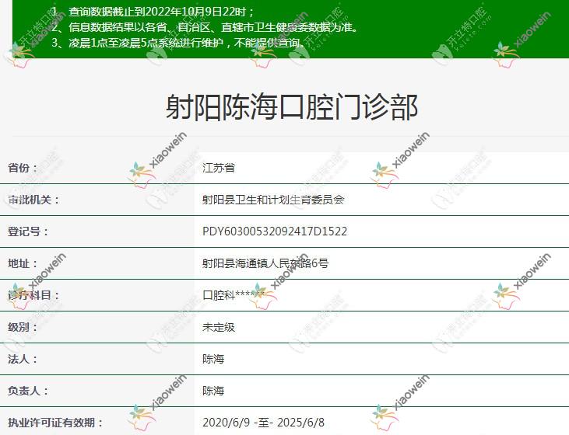Select the 口腔科 value
The height and width of the screenshot is (435, 569).
(234, 295)
